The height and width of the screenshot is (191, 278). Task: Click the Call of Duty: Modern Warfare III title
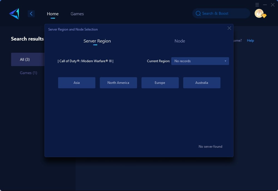(x=85, y=61)
